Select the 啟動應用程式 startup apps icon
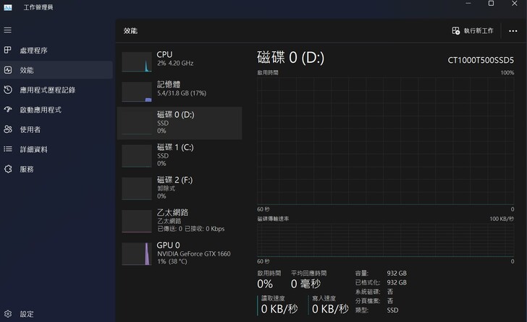 8,110
